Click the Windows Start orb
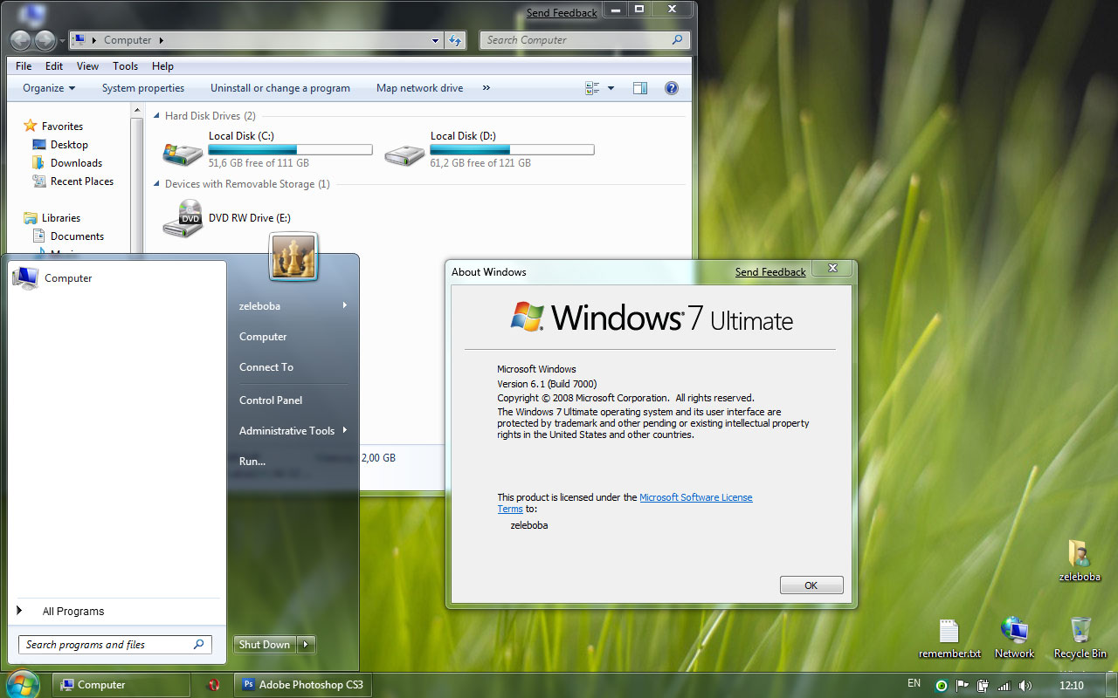The width and height of the screenshot is (1118, 698). coord(24,683)
